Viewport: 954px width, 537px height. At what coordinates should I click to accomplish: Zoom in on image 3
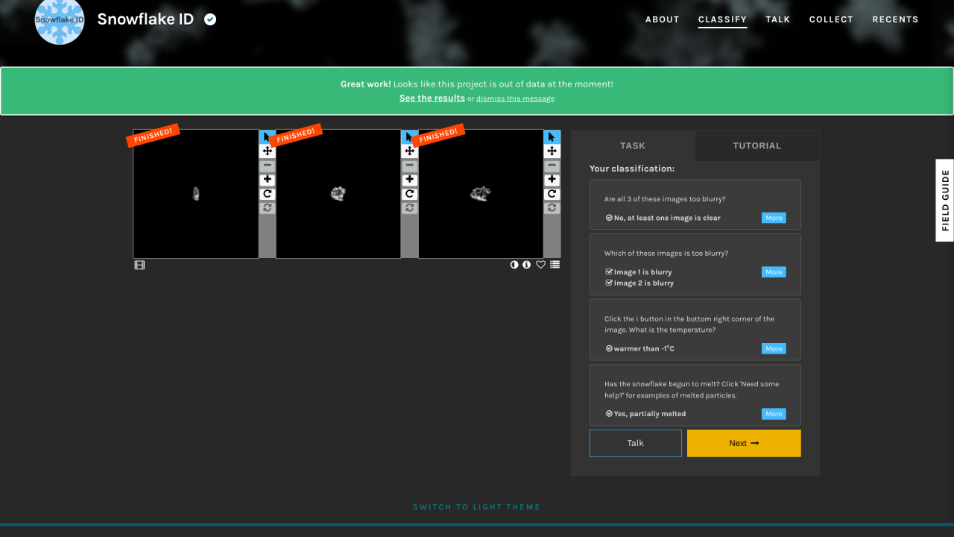click(552, 180)
